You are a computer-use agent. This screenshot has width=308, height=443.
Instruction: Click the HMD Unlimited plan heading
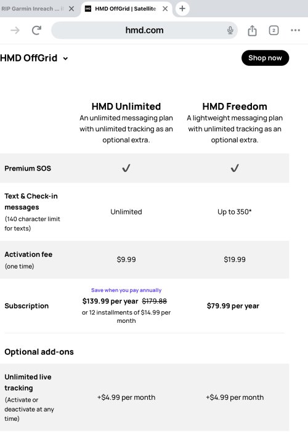pyautogui.click(x=126, y=106)
